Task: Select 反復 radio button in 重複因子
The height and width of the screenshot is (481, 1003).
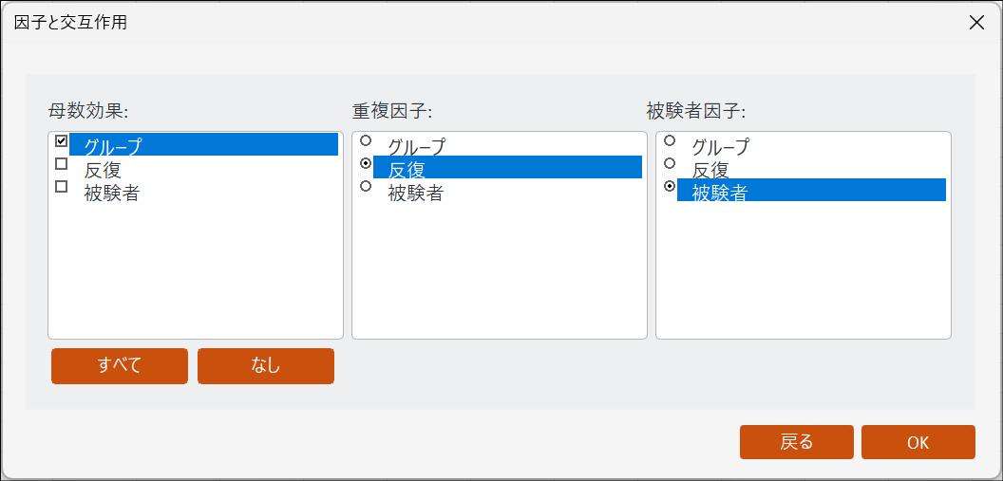Action: 366,164
